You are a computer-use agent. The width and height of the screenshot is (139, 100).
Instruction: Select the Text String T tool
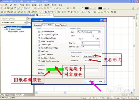(x=92, y=12)
